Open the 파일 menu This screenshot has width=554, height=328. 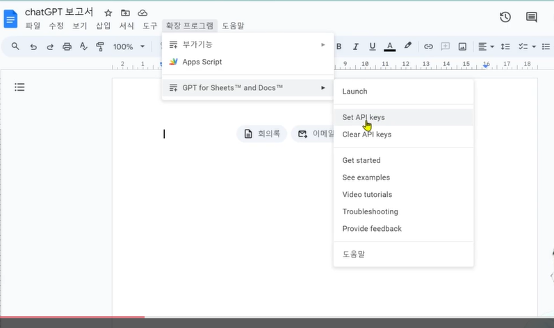(33, 26)
